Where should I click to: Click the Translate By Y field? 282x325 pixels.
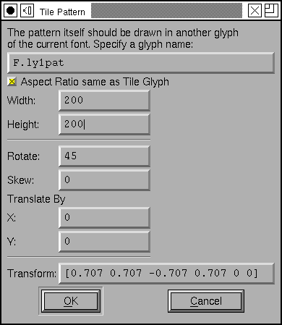click(104, 241)
